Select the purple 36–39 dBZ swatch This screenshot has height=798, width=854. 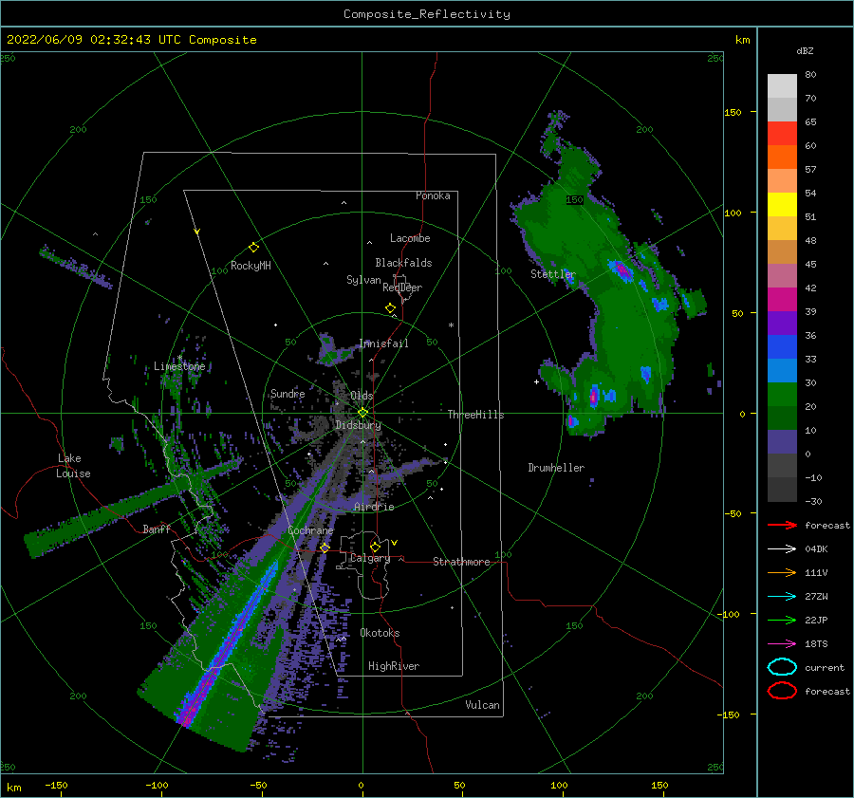coord(782,323)
